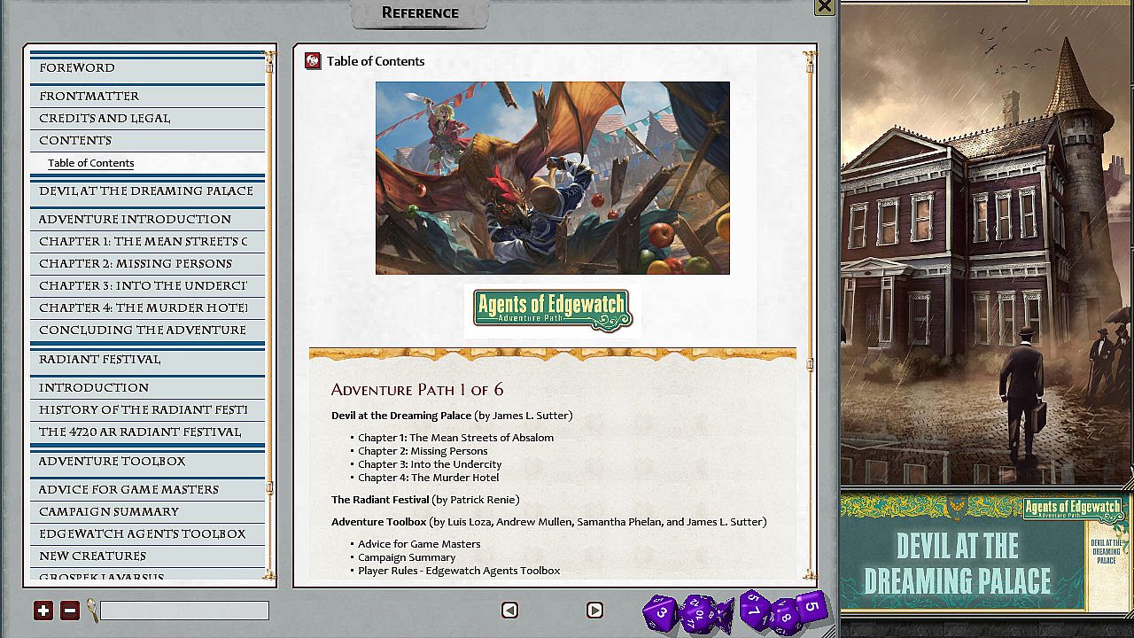Click in the sidebar search input field
Image resolution: width=1134 pixels, height=638 pixels.
point(184,611)
